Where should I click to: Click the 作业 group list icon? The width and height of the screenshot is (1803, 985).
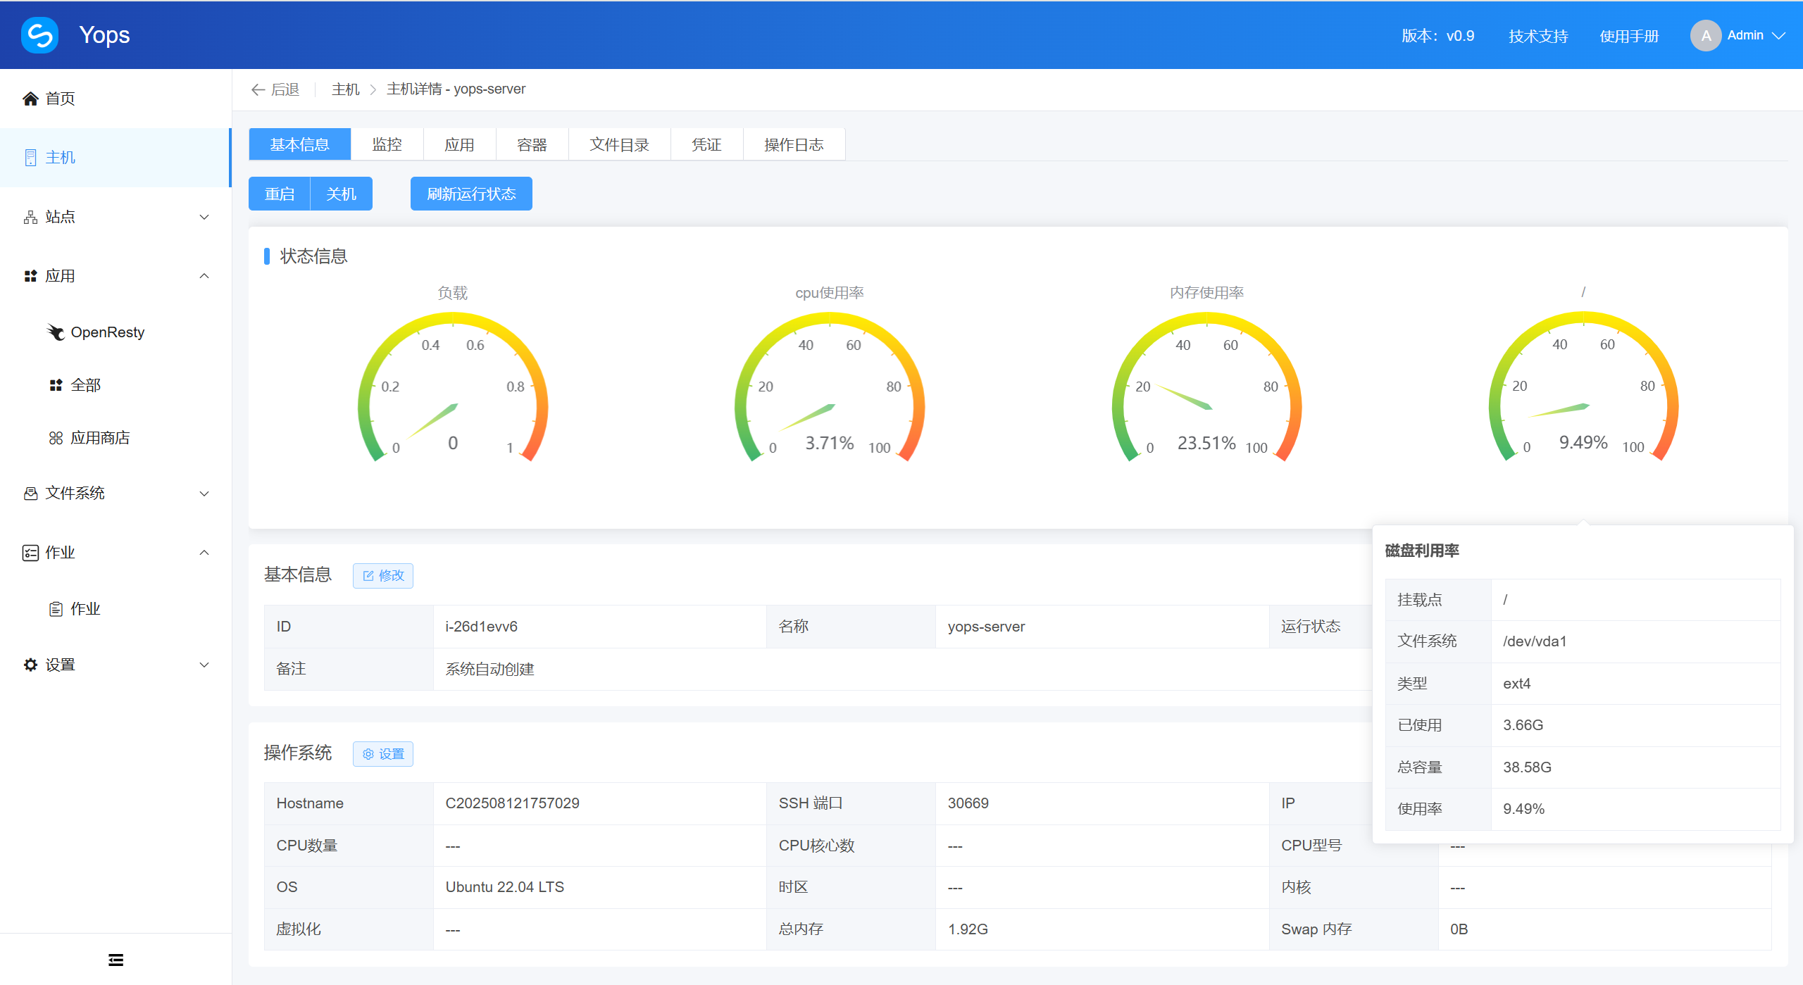coord(30,553)
